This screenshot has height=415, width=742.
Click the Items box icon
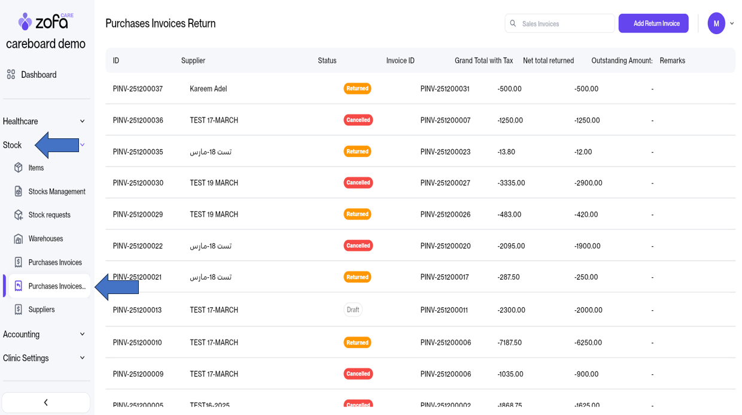(x=19, y=168)
